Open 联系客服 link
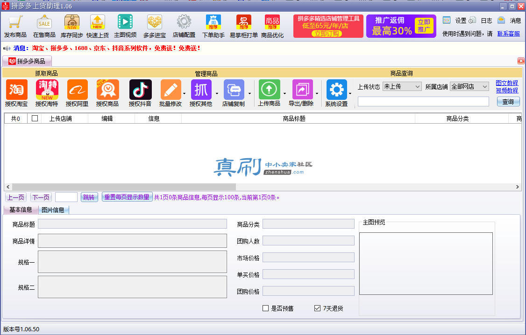 tap(509, 34)
